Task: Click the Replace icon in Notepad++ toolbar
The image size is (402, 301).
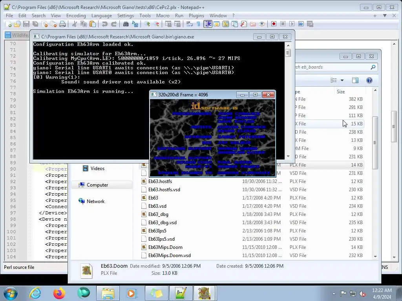Action: pos(135,24)
